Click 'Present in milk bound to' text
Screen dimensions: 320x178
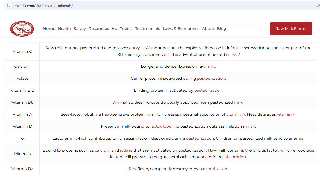tap(125, 126)
